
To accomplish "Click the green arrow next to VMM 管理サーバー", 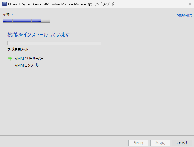I will point(10,58).
